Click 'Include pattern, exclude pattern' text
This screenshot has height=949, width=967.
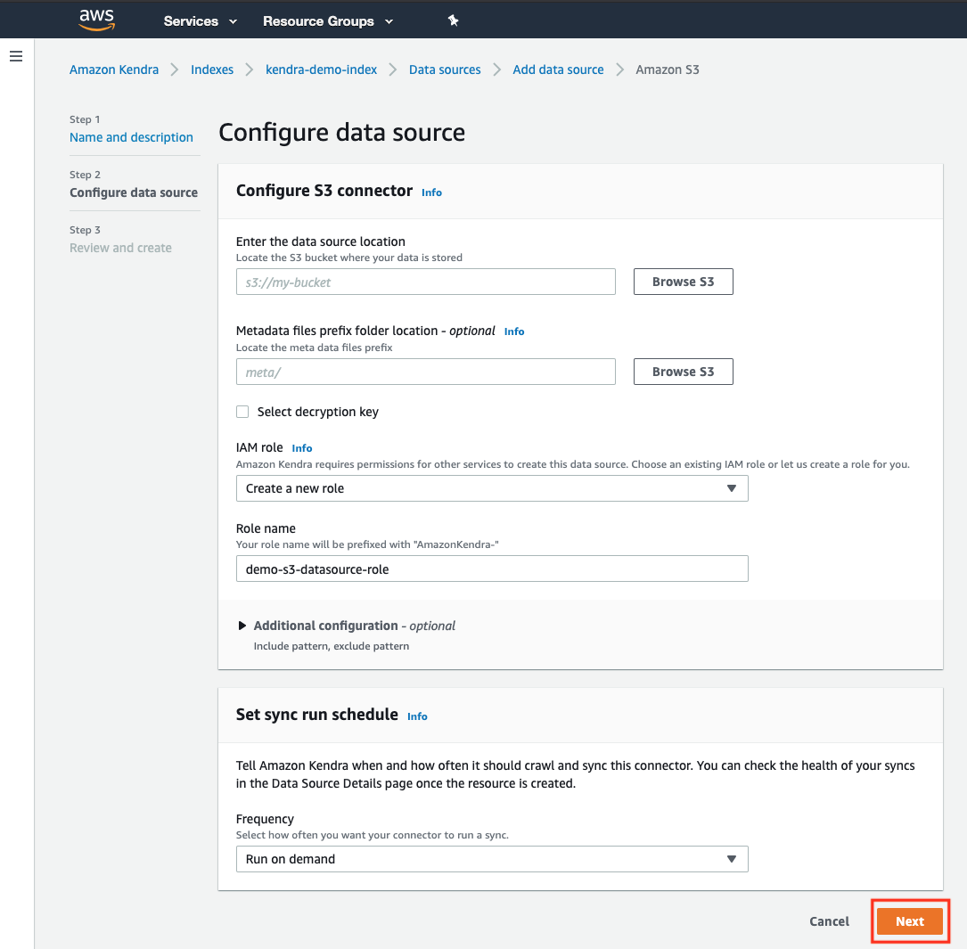pos(332,646)
